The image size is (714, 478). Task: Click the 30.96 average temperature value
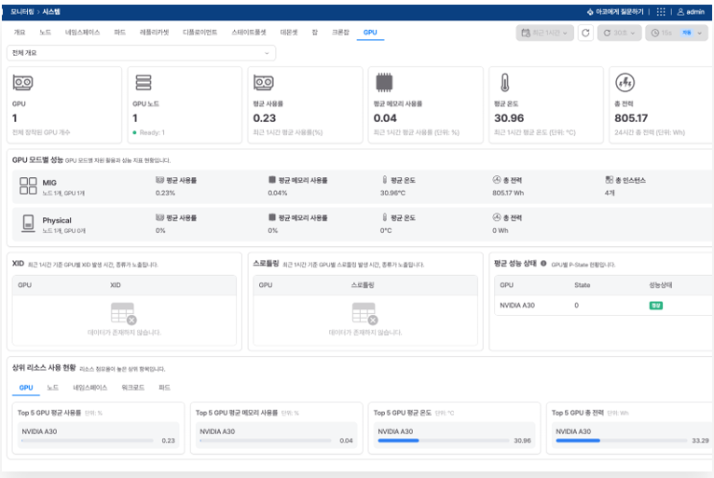coord(509,118)
